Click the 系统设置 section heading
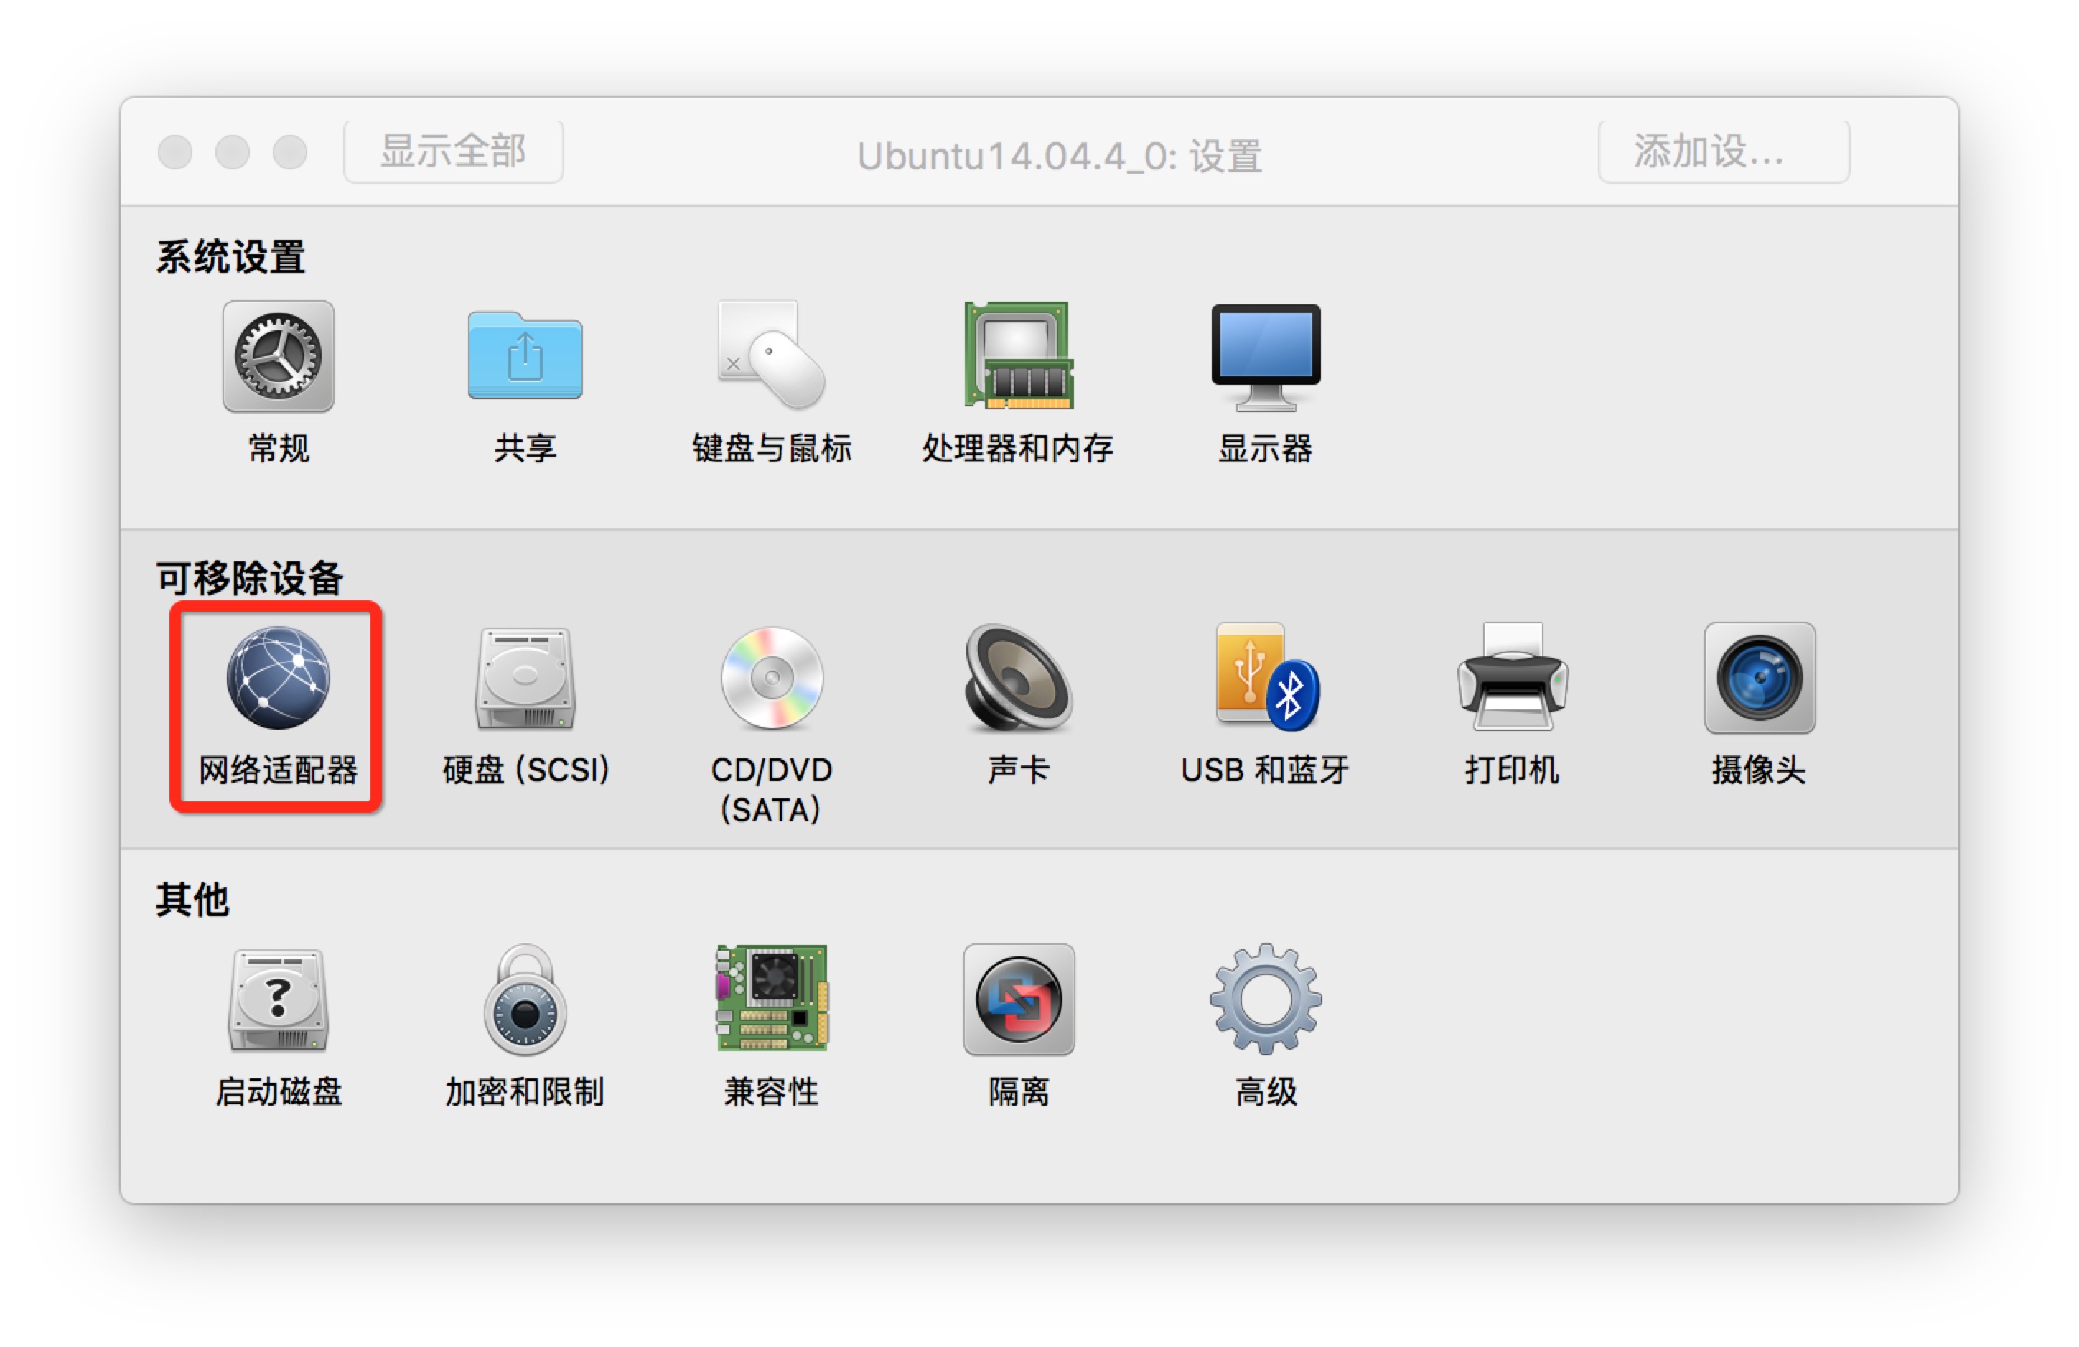This screenshot has width=2079, height=1347. click(230, 257)
